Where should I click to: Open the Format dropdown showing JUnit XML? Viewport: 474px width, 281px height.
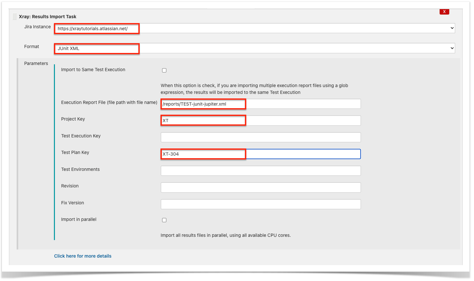click(x=254, y=48)
